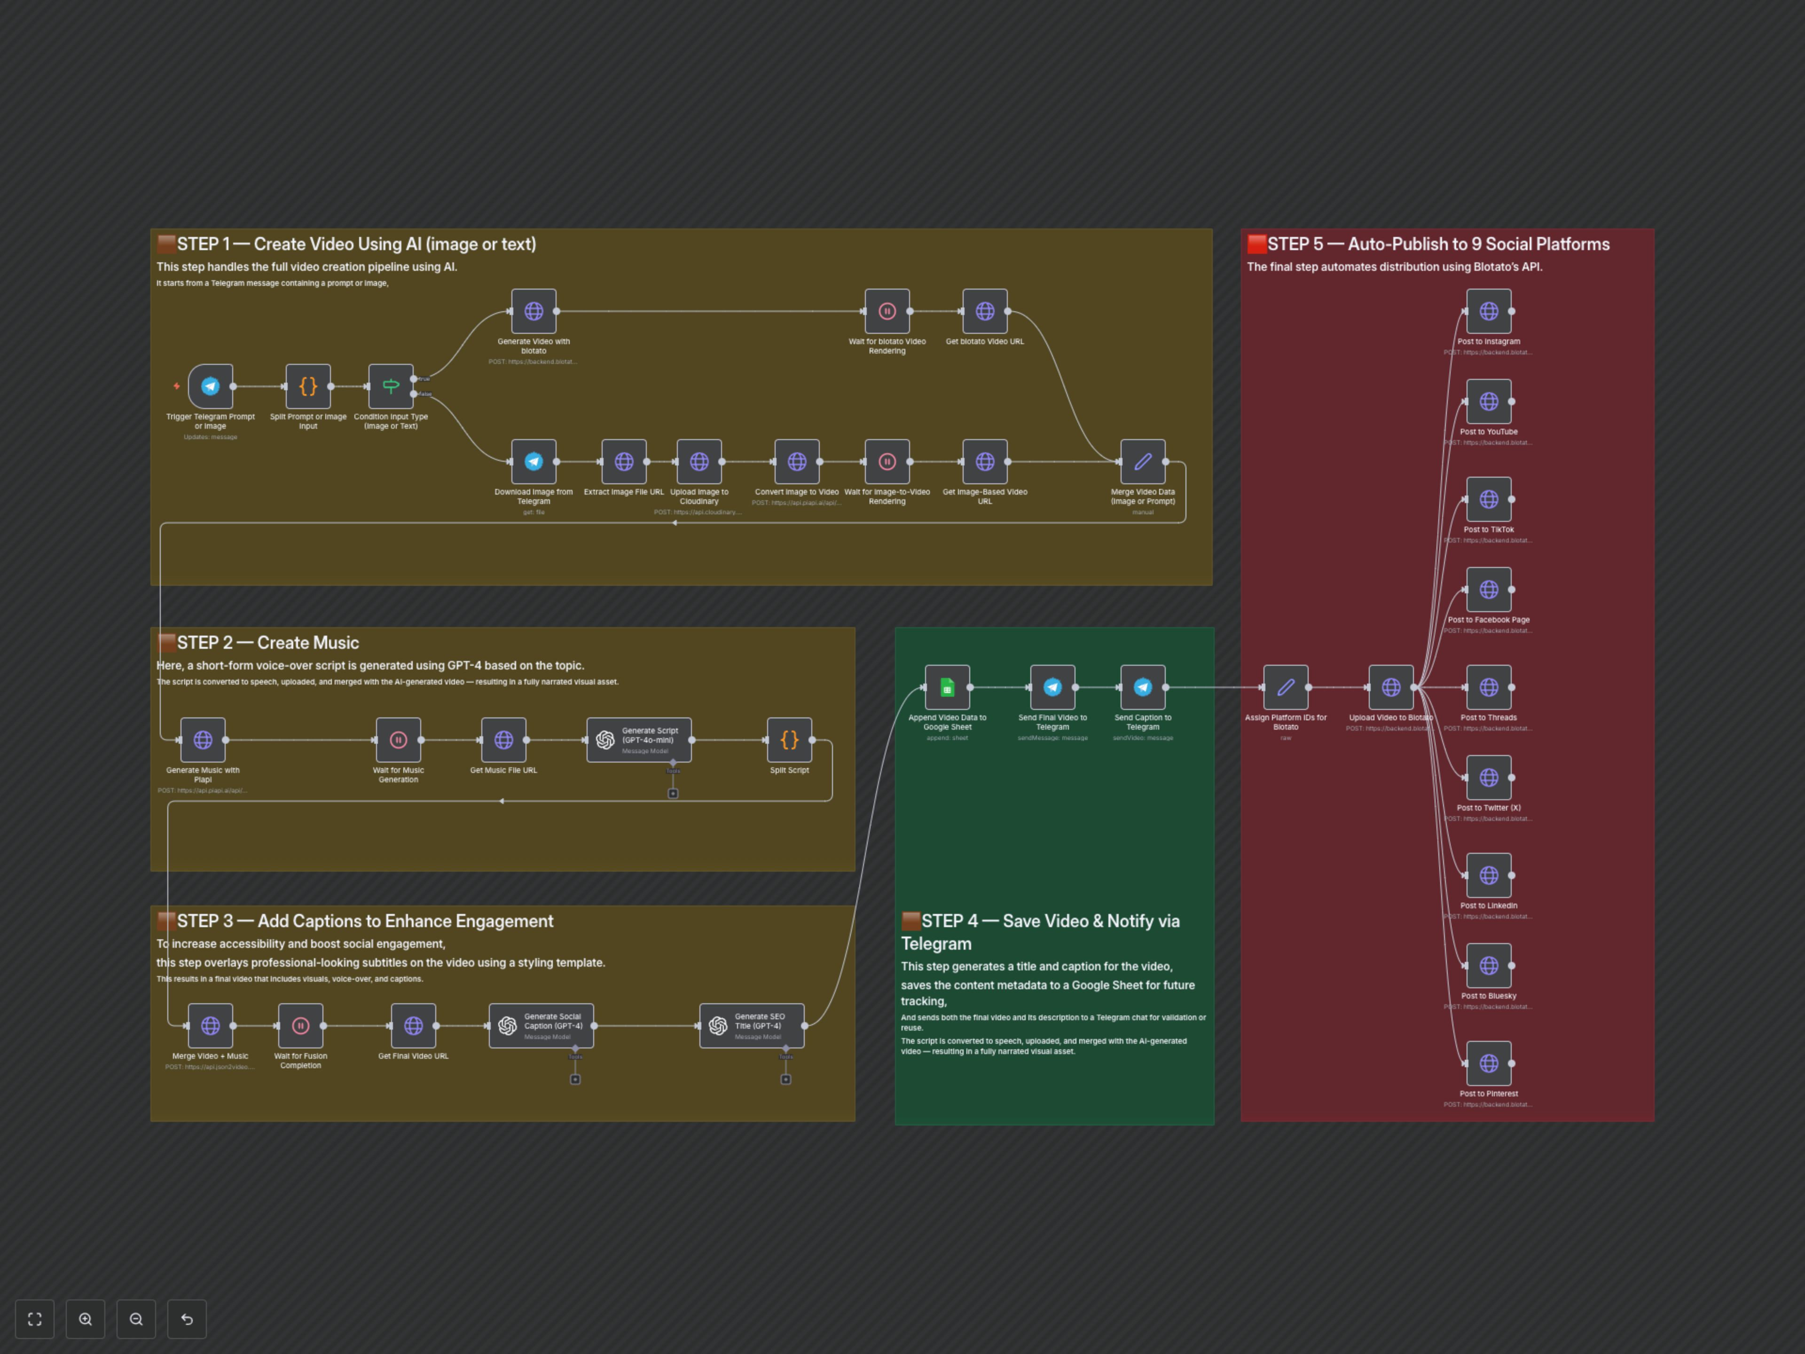
Task: Zoom in on the workflow canvas
Action: [86, 1319]
